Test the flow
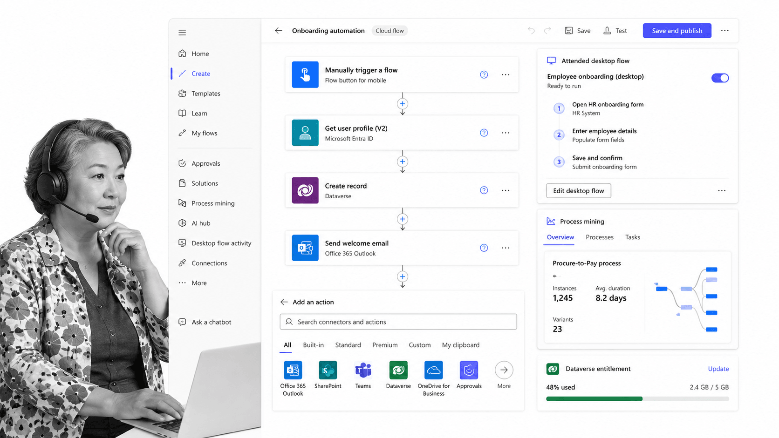Image resolution: width=779 pixels, height=438 pixels. pyautogui.click(x=615, y=31)
